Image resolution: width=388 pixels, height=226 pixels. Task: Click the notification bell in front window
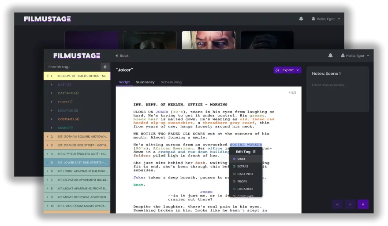[x=330, y=55]
